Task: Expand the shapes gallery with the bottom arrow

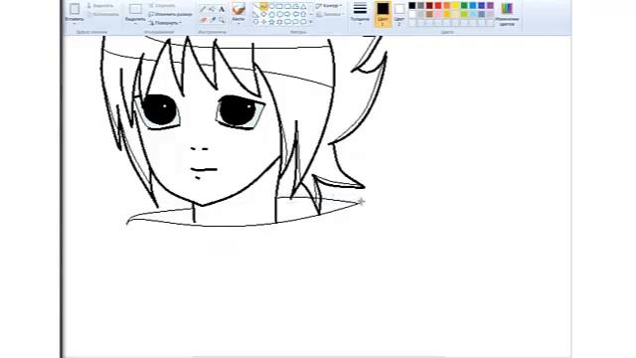Action: pyautogui.click(x=311, y=22)
